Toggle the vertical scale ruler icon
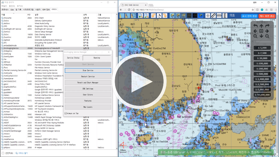Image resolution: width=279 pixels, height=157 pixels. (225, 16)
